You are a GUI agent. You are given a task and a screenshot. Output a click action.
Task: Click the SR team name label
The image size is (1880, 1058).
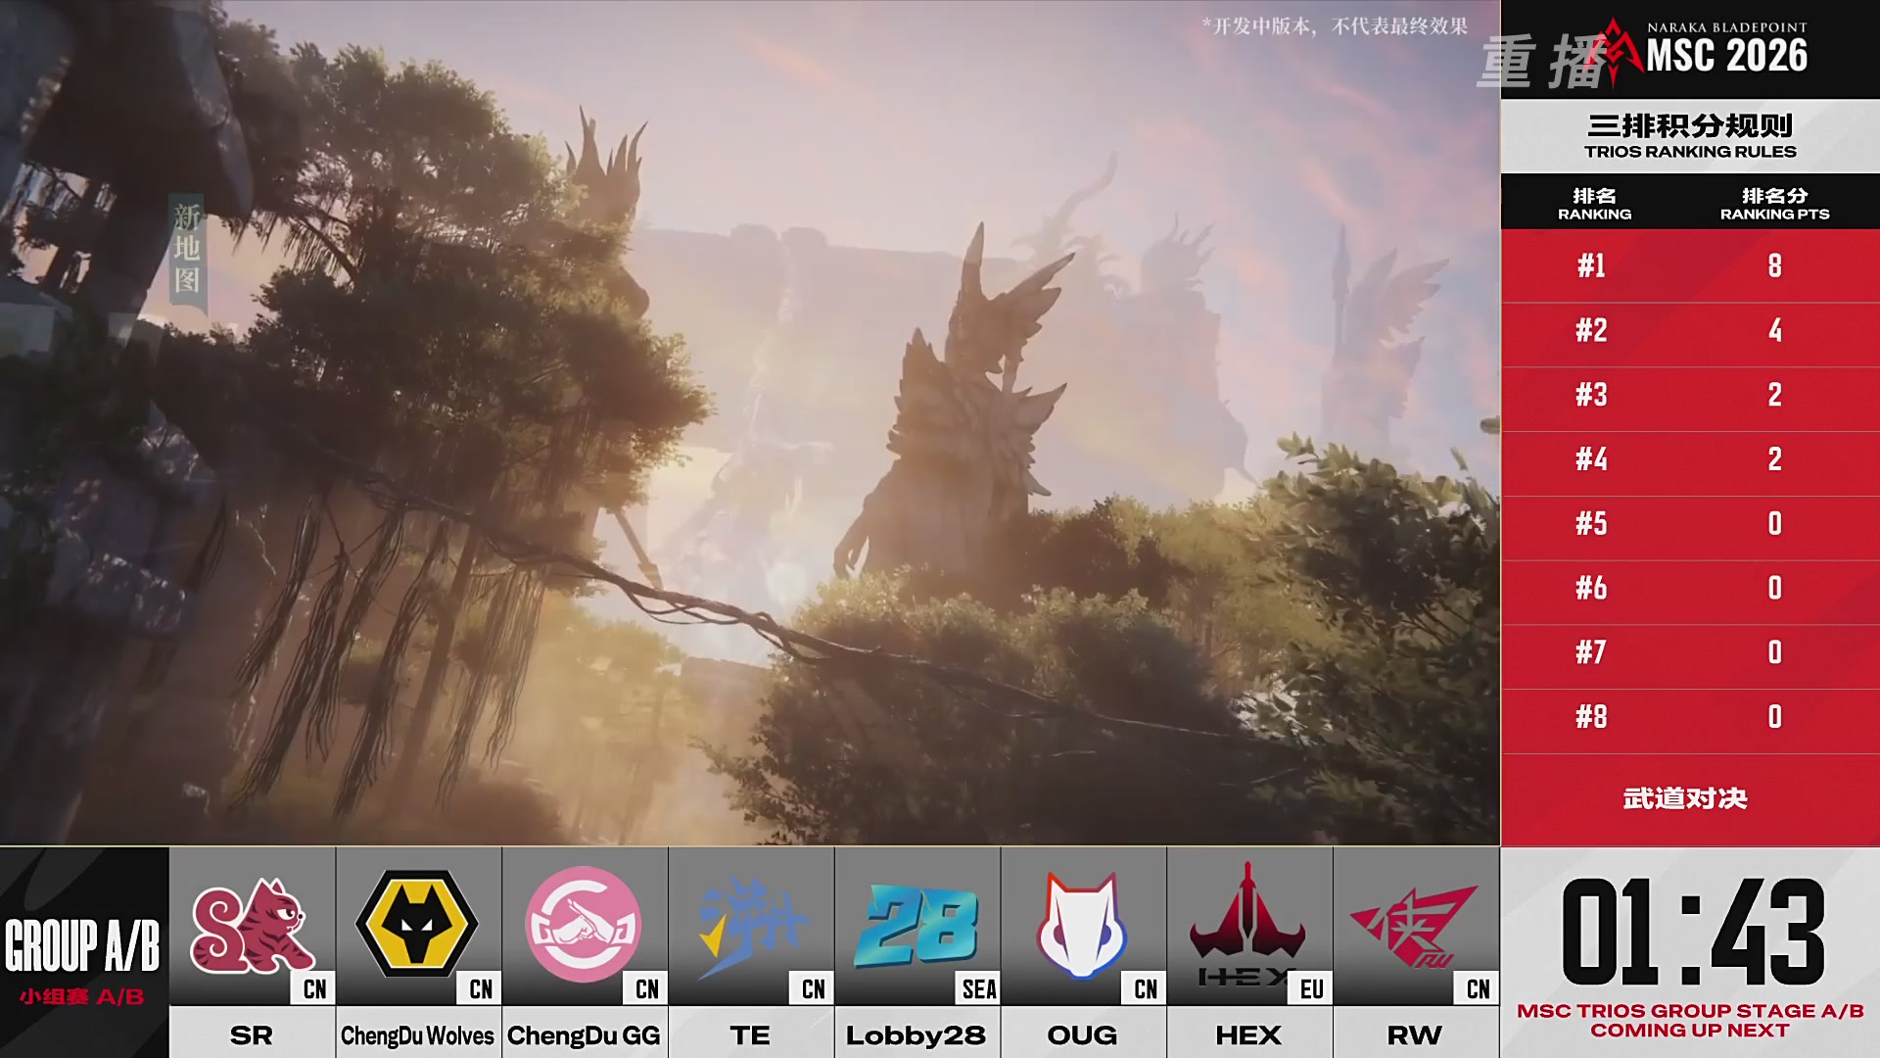click(252, 1034)
